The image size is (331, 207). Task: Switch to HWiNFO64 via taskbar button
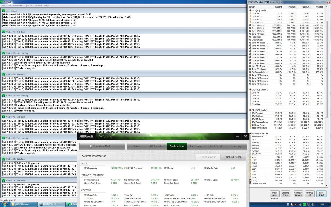coord(51,204)
